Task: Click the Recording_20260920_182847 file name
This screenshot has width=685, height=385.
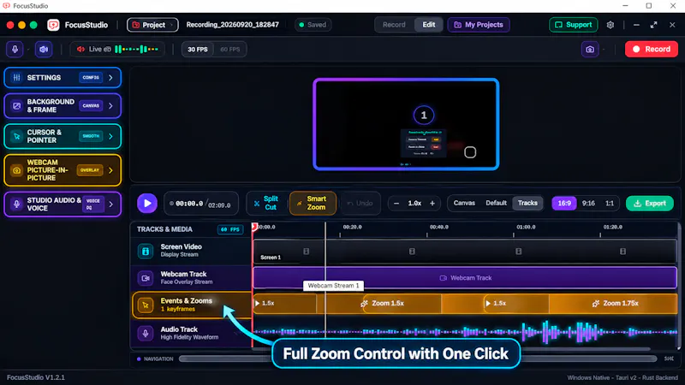Action: 232,25
